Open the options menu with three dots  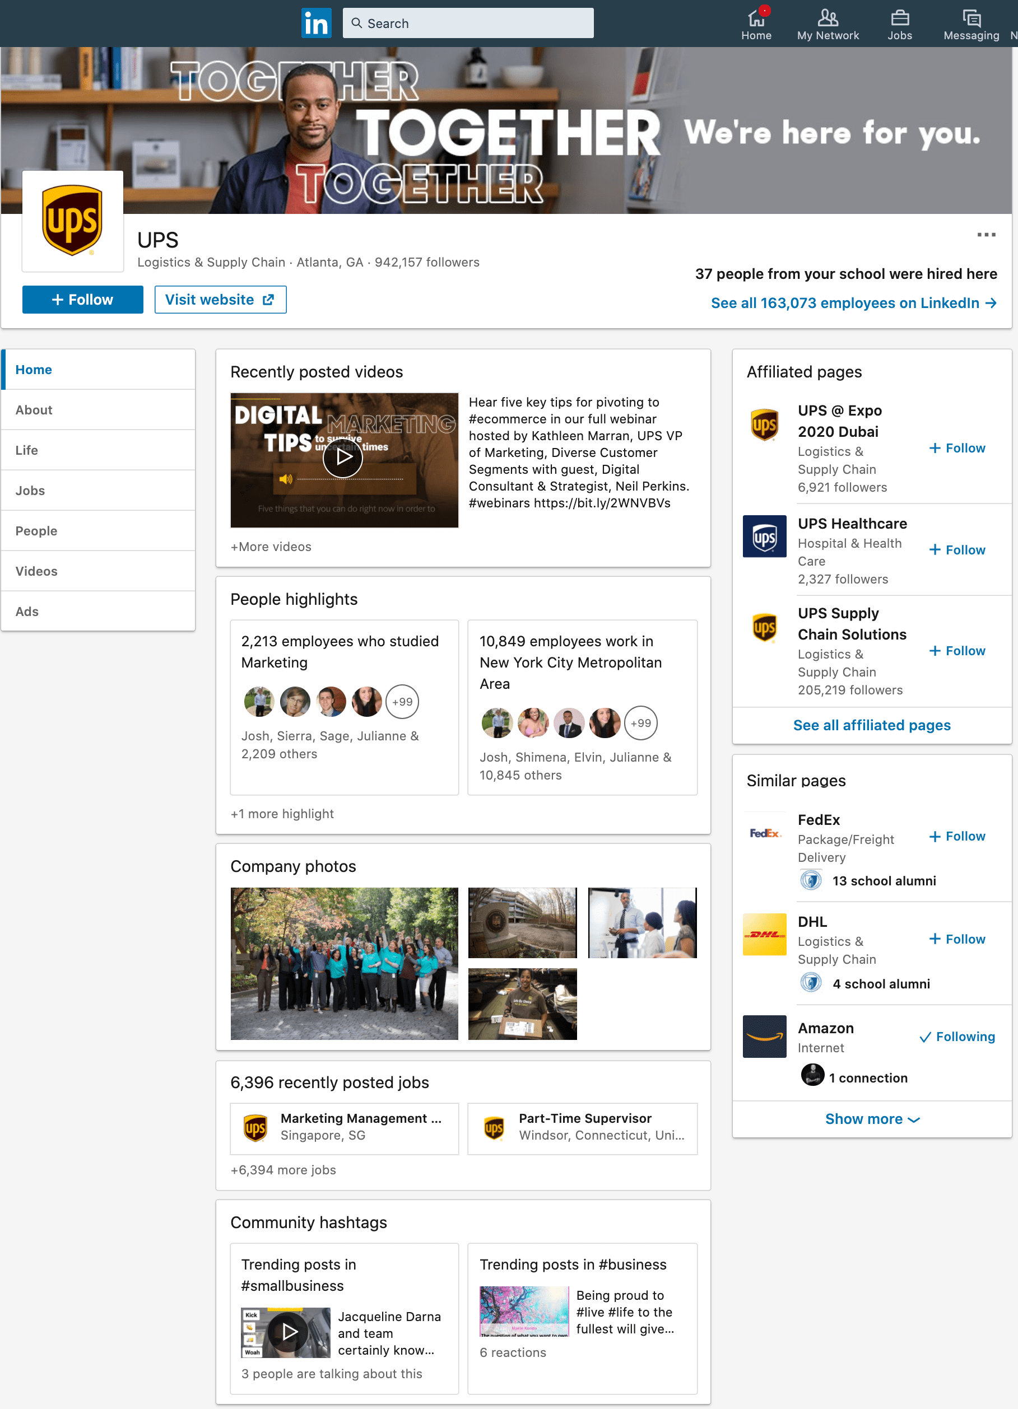click(986, 235)
